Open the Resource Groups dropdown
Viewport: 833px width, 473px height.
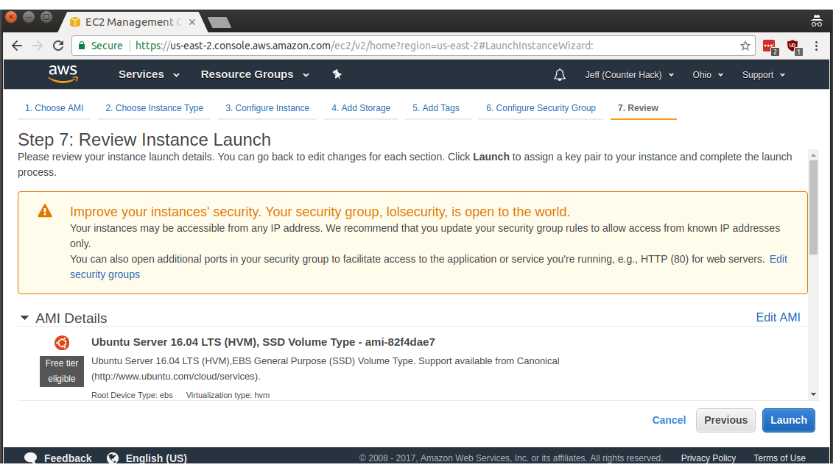point(255,74)
